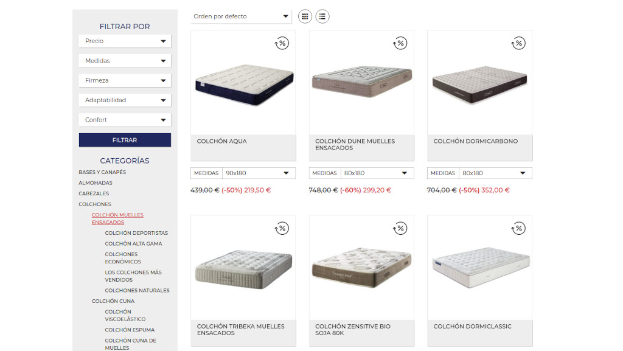Open the Medidas filter dropdown

[125, 61]
